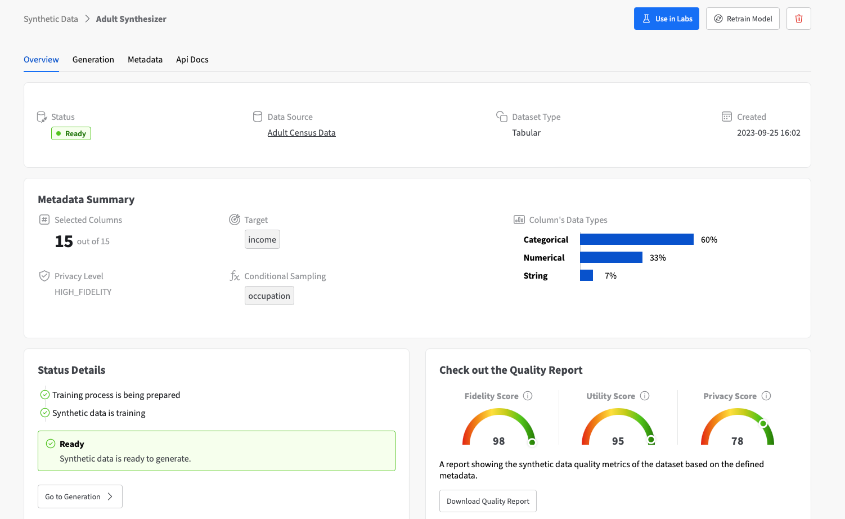Click the Privacy Level shield icon

click(44, 276)
